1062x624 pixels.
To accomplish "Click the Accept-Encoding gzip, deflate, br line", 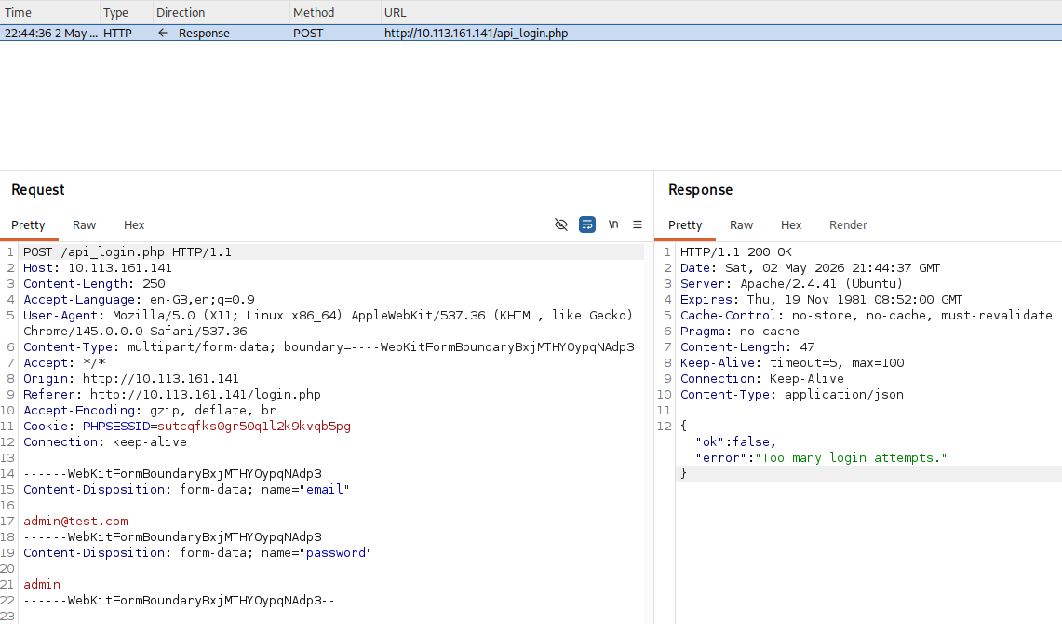I will click(x=150, y=410).
